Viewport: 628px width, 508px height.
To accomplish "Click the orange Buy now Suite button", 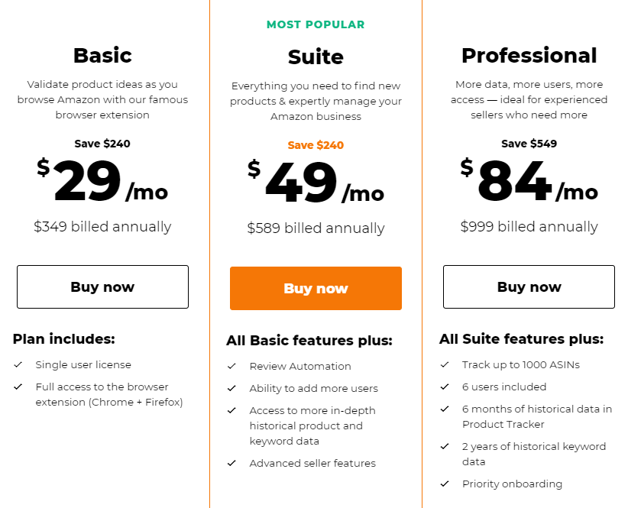I will (316, 288).
